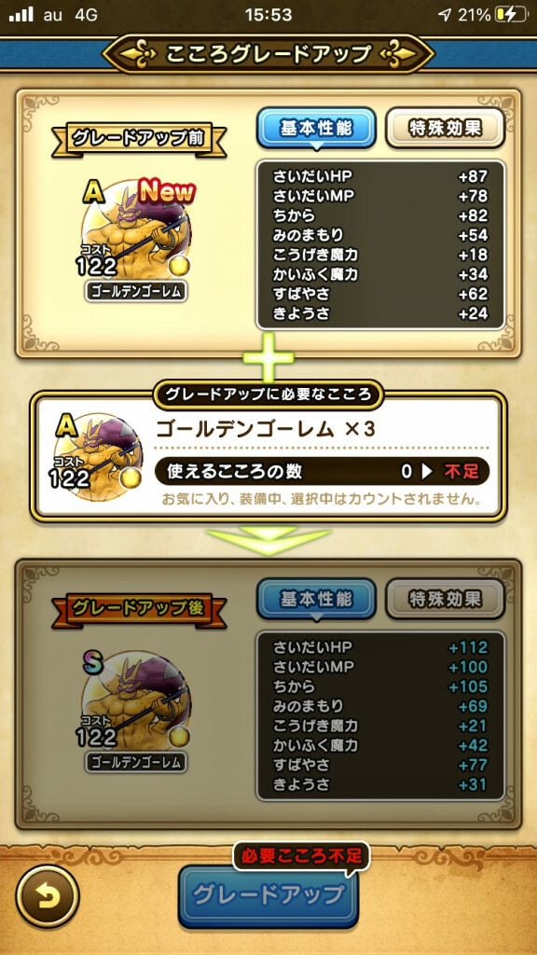This screenshot has height=955, width=537.
Task: Tap the 必要こころ不足 warning bubble
Action: [301, 856]
